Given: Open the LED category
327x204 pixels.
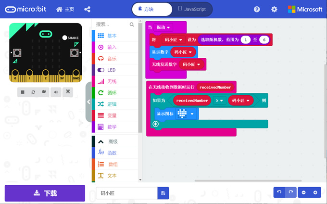Looking at the screenshot, I should click(x=115, y=70).
